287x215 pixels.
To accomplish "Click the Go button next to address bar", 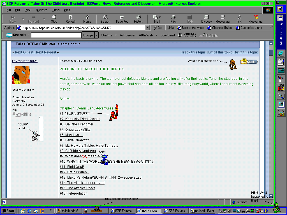I will (158, 28).
